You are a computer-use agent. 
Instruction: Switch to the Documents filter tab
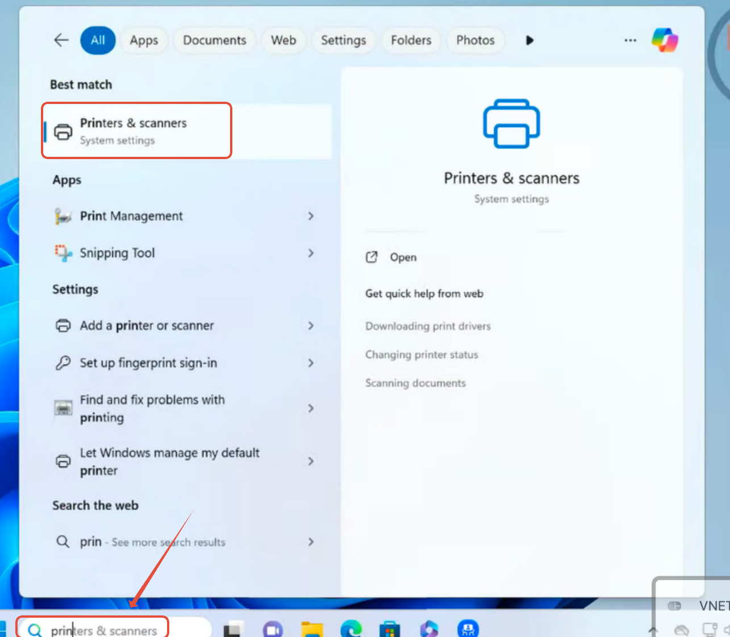pos(214,40)
